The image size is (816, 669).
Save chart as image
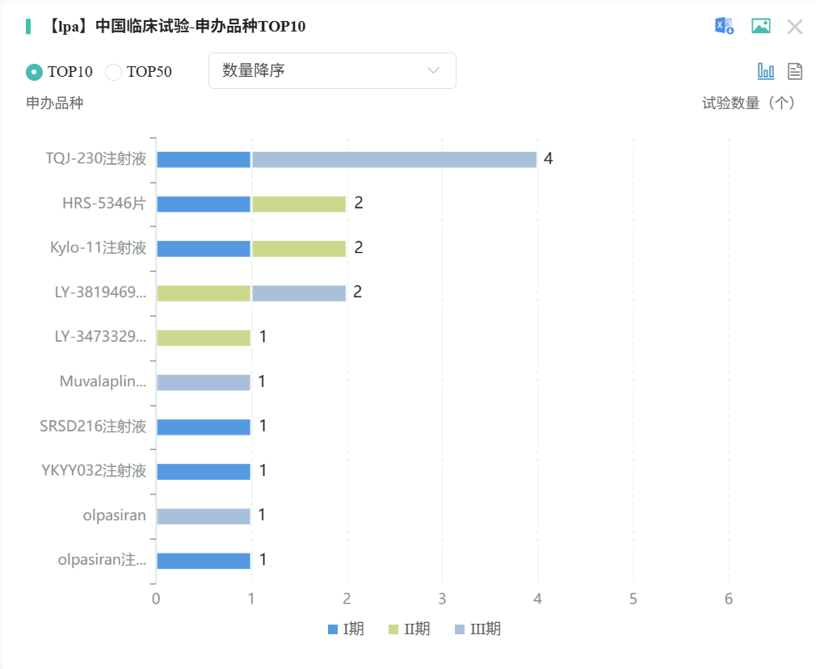click(760, 26)
